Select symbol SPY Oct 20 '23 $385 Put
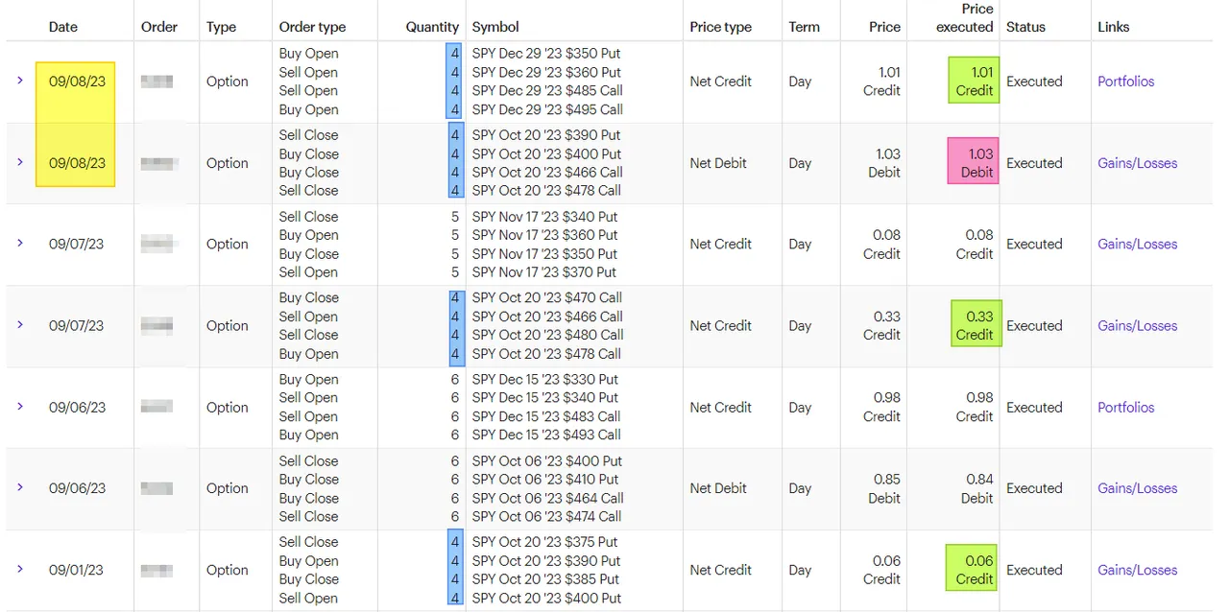The image size is (1229, 612). click(546, 579)
